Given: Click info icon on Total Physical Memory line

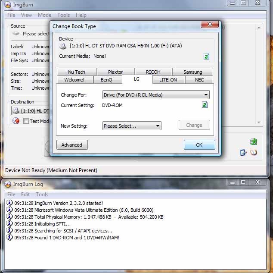Looking at the screenshot, I should tap(9, 217).
